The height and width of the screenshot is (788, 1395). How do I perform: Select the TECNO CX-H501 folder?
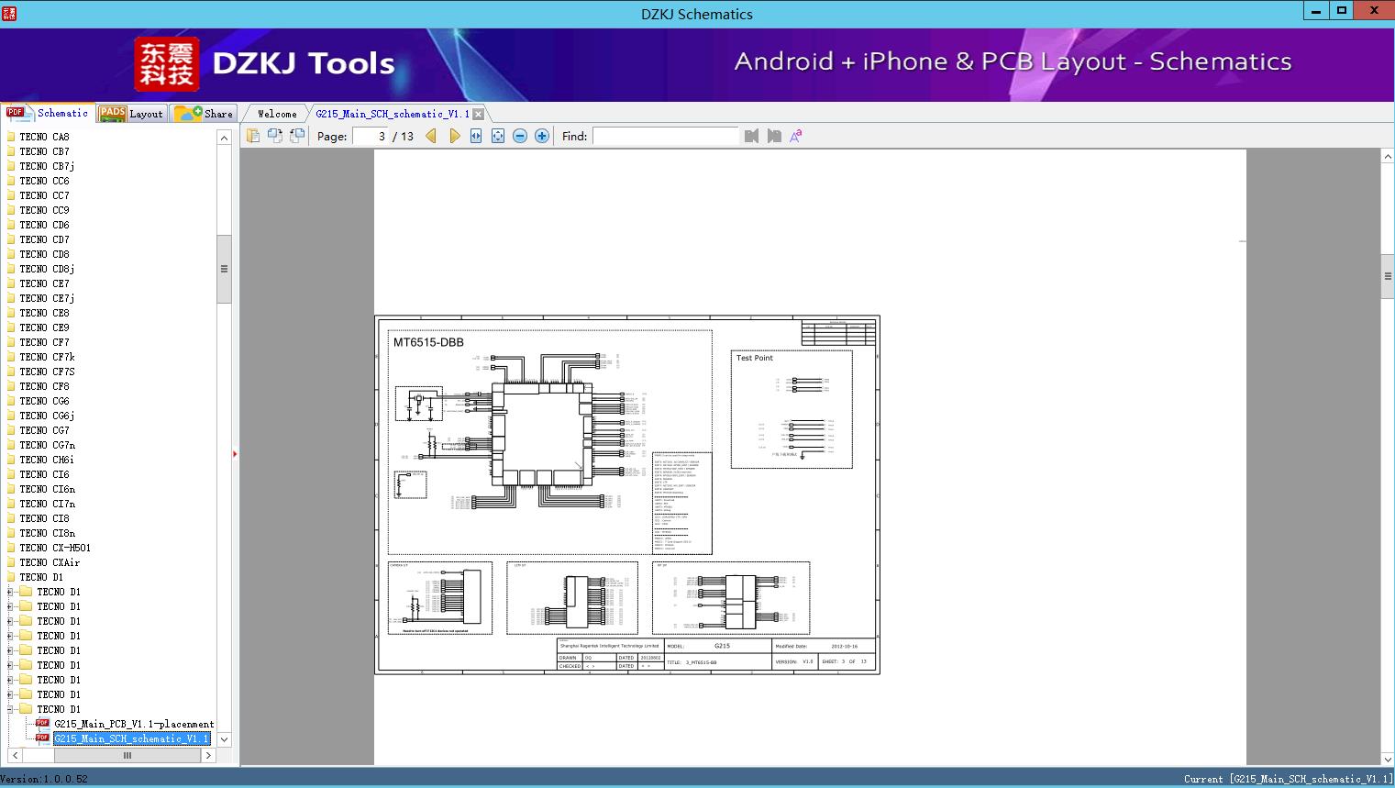[x=55, y=548]
